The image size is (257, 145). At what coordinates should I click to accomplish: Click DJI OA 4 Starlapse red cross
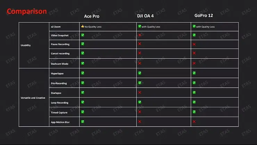(x=140, y=92)
